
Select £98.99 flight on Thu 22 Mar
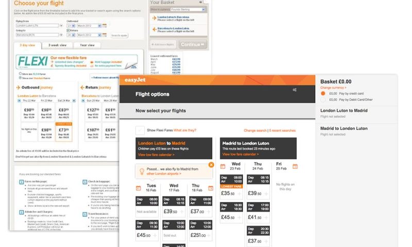pos(29,112)
